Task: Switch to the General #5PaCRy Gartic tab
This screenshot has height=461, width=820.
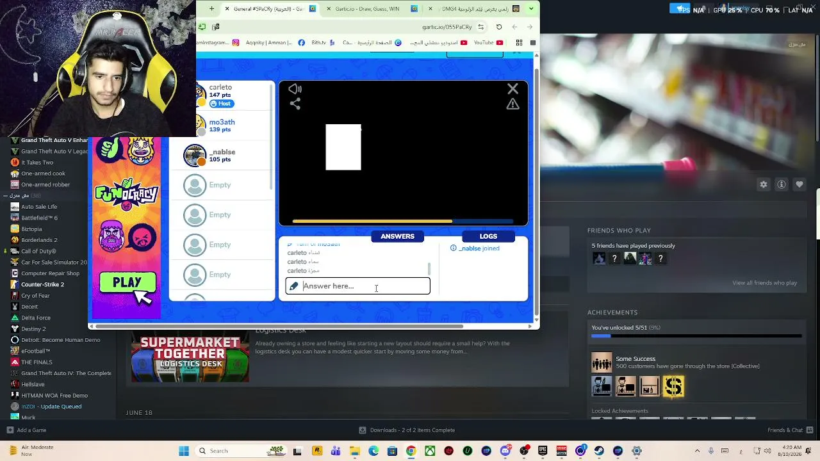Action: (x=269, y=9)
